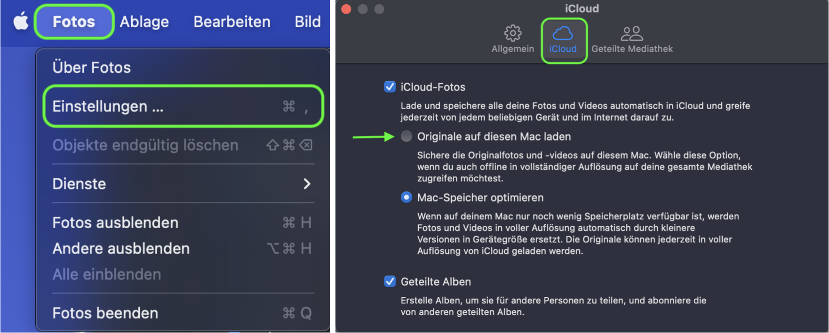Select Originale auf diesen Mac laden
The height and width of the screenshot is (333, 829).
pos(407,136)
